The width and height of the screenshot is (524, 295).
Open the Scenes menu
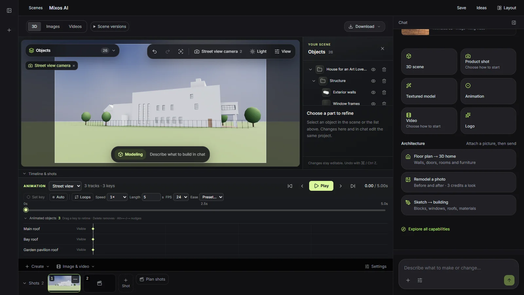[x=36, y=8]
